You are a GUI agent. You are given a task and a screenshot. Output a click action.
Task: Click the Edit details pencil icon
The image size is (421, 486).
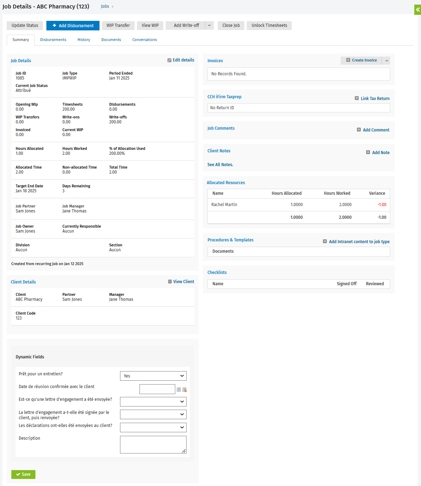tap(169, 60)
